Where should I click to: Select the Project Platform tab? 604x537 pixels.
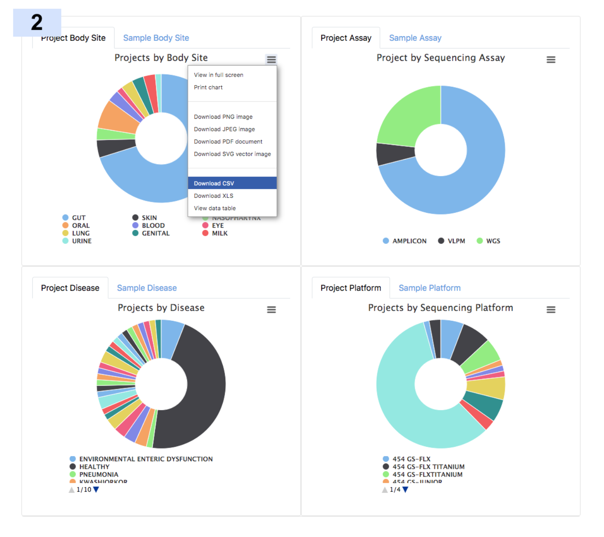point(351,288)
